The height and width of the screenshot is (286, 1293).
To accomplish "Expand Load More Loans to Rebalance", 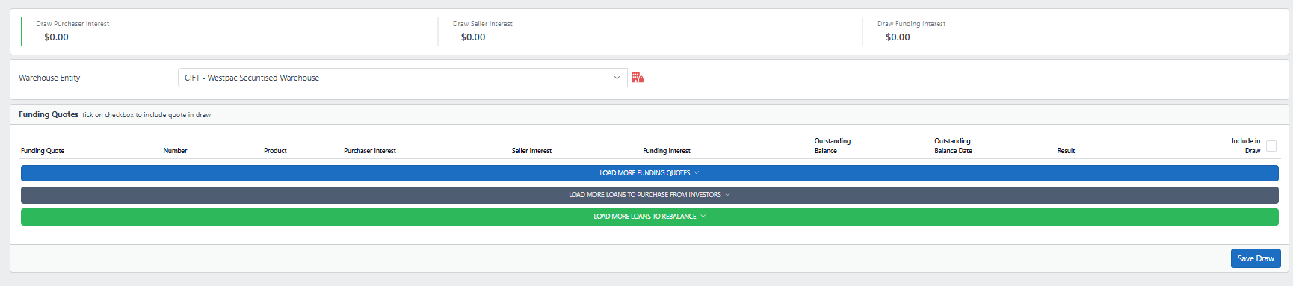I will pos(649,217).
